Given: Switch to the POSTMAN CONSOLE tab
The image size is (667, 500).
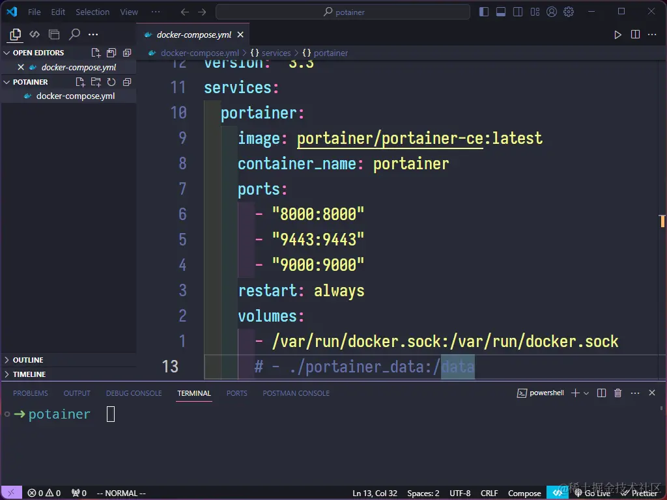Looking at the screenshot, I should 296,393.
